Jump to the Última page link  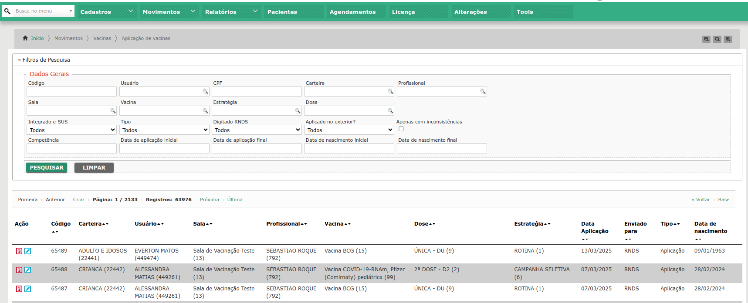click(x=235, y=200)
